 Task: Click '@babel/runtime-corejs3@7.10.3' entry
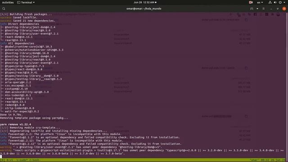coord(28,47)
